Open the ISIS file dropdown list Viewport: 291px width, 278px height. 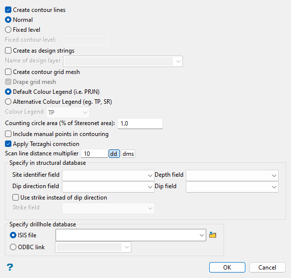(131, 235)
